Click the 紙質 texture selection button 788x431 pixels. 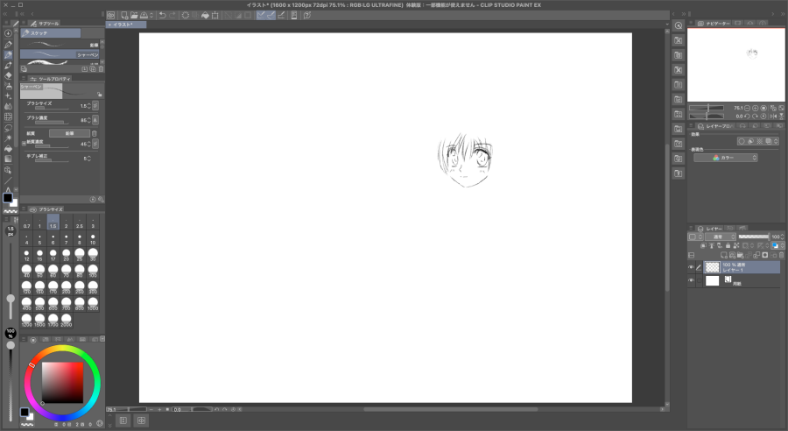click(68, 133)
